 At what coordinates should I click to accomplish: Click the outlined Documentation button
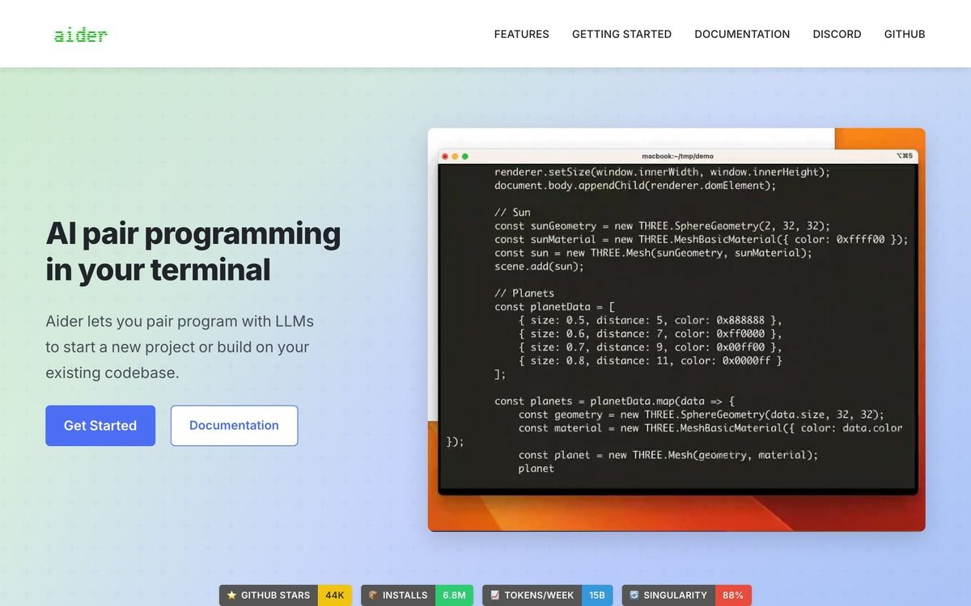(234, 426)
